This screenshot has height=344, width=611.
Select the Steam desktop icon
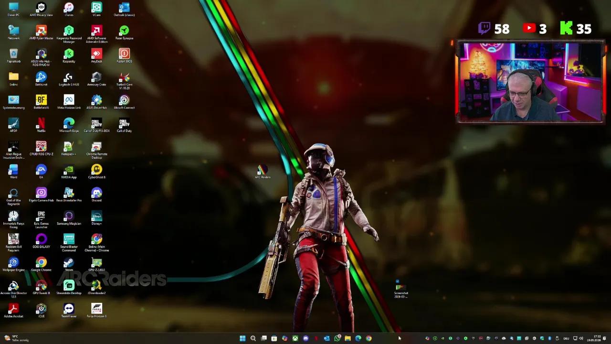click(69, 264)
